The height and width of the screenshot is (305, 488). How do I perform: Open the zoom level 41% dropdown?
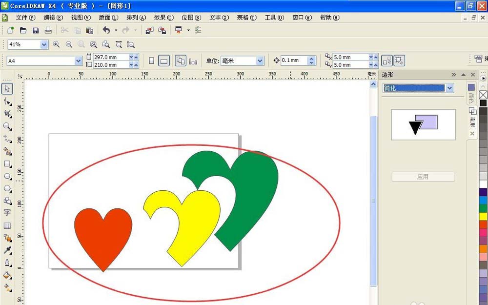(44, 44)
